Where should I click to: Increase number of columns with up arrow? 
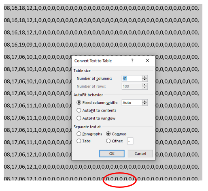(145, 77)
